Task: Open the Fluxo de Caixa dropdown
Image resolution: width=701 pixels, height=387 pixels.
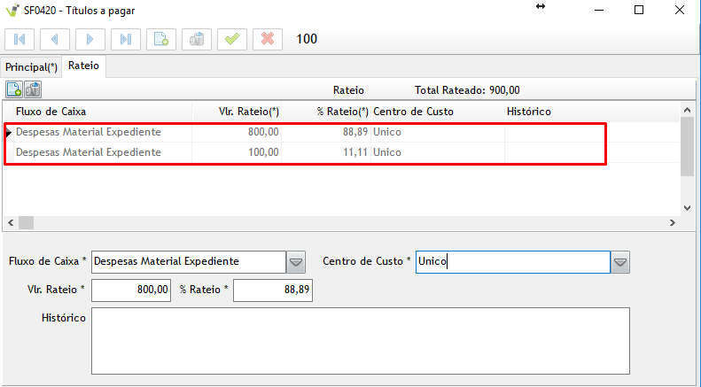Action: click(x=296, y=262)
